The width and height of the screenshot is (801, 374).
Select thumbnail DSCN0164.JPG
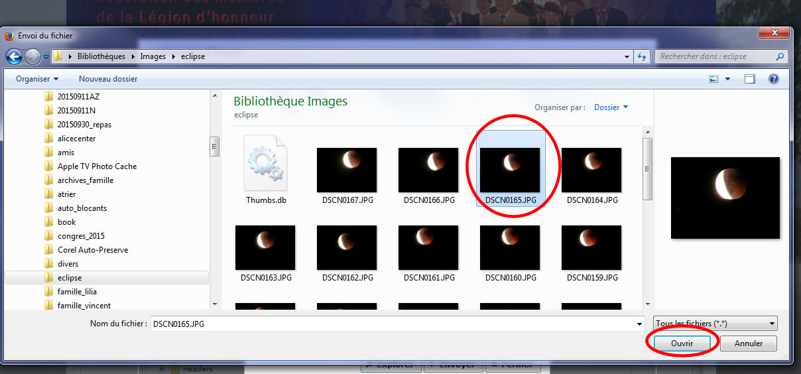(x=591, y=170)
